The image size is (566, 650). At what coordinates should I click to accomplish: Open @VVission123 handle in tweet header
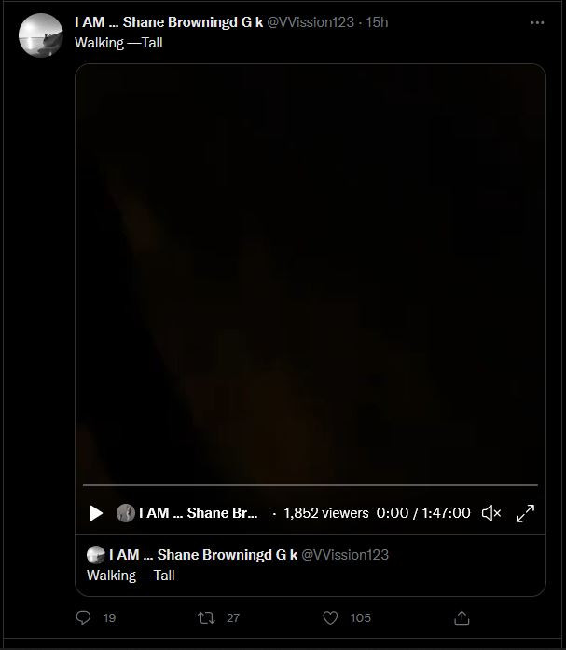[x=311, y=22]
